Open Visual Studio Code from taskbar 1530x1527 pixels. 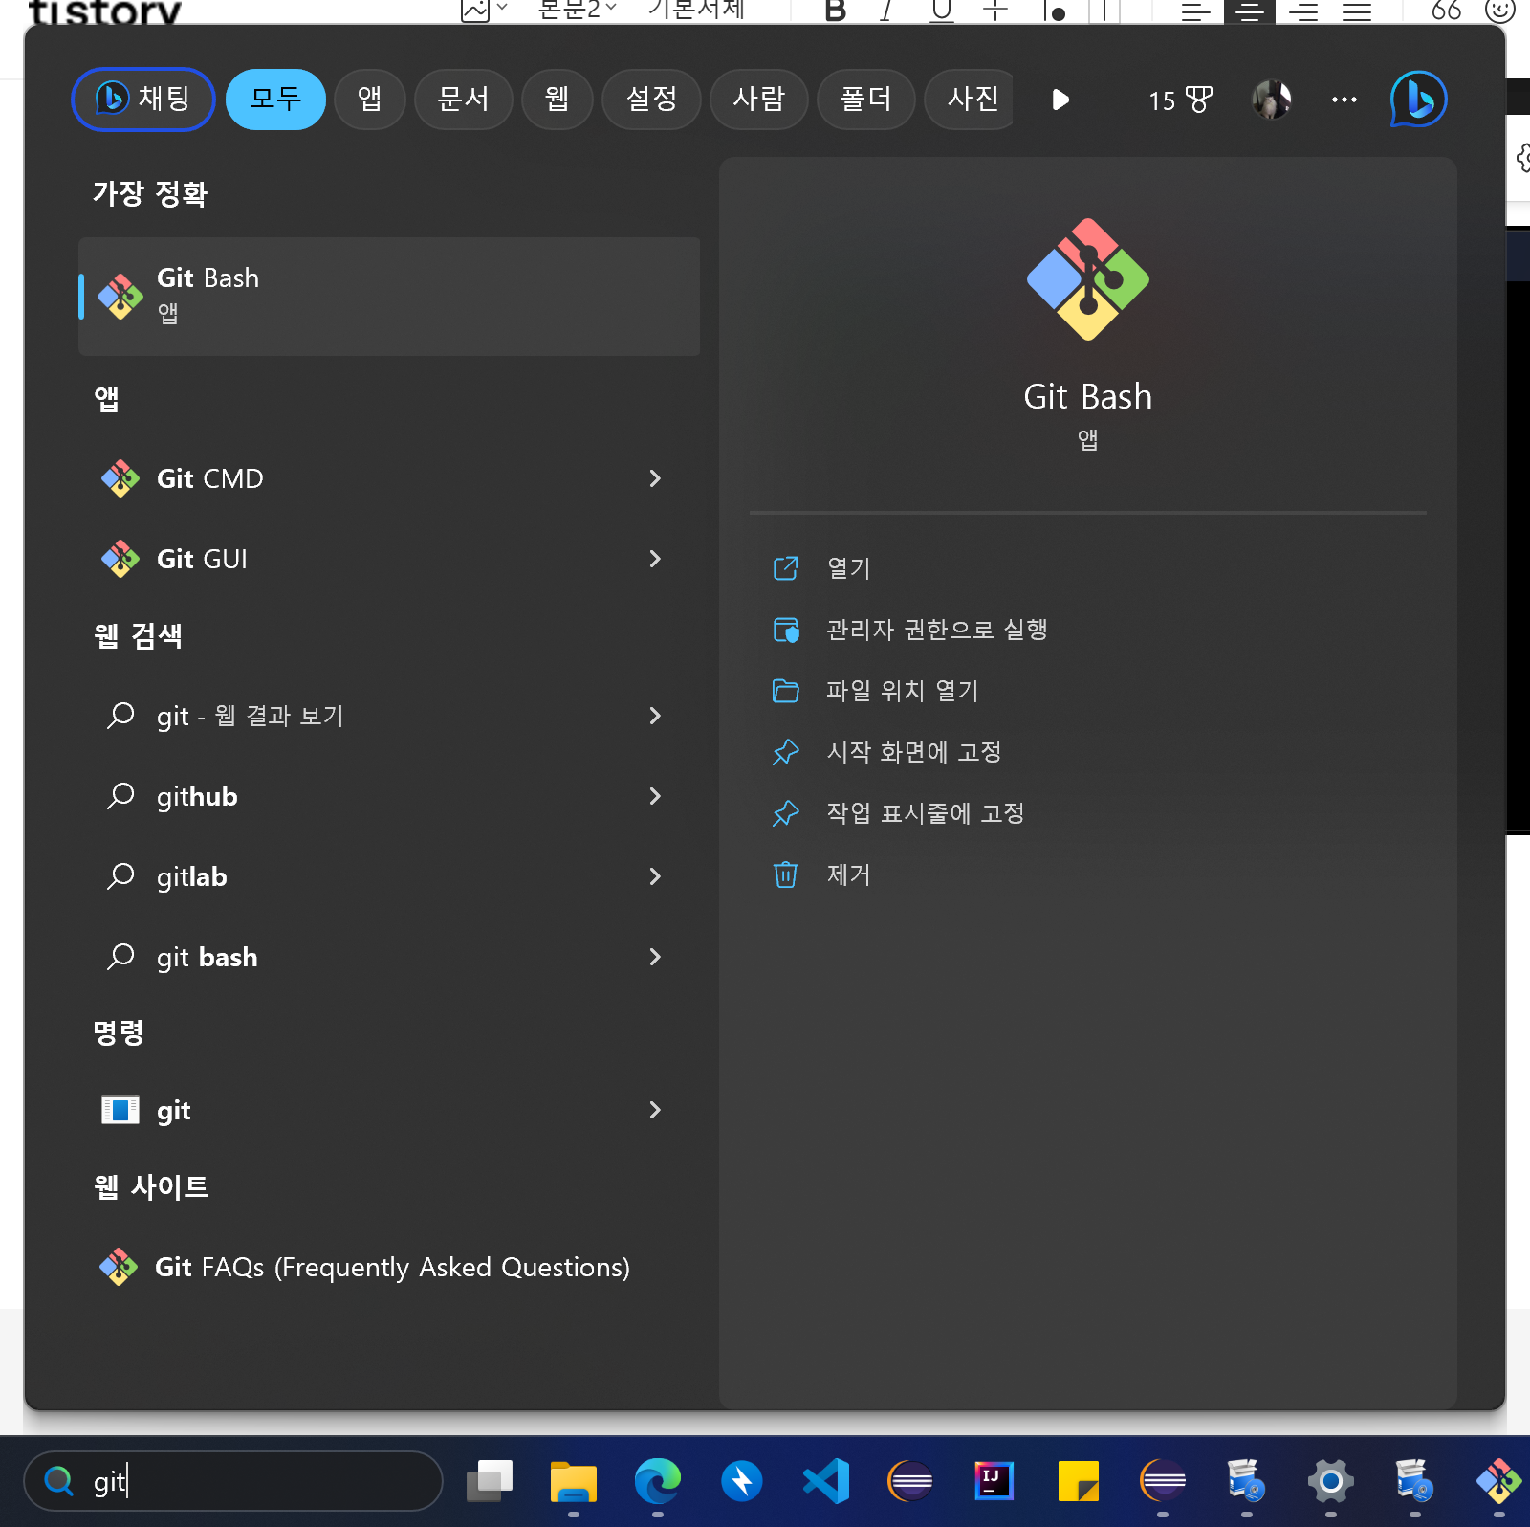826,1481
